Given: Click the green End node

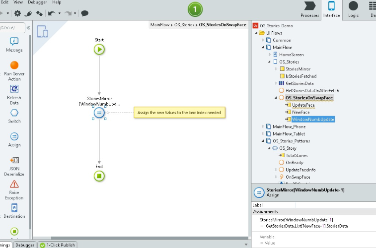Looking at the screenshot, I should pos(99,176).
